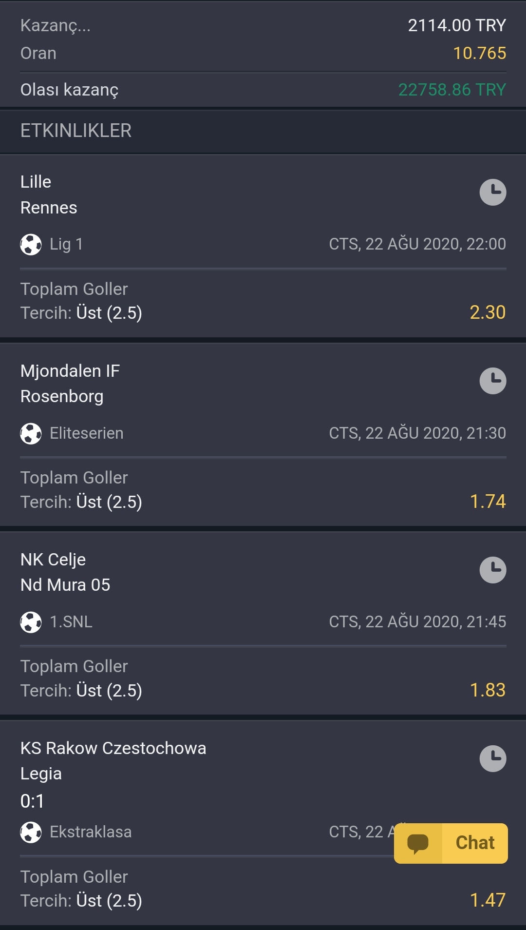Tap the clock icon for Mjondalen IF–Rosenborg
Viewport: 526px width, 930px height.
click(x=493, y=381)
